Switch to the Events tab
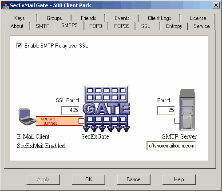222x191 pixels. (122, 18)
